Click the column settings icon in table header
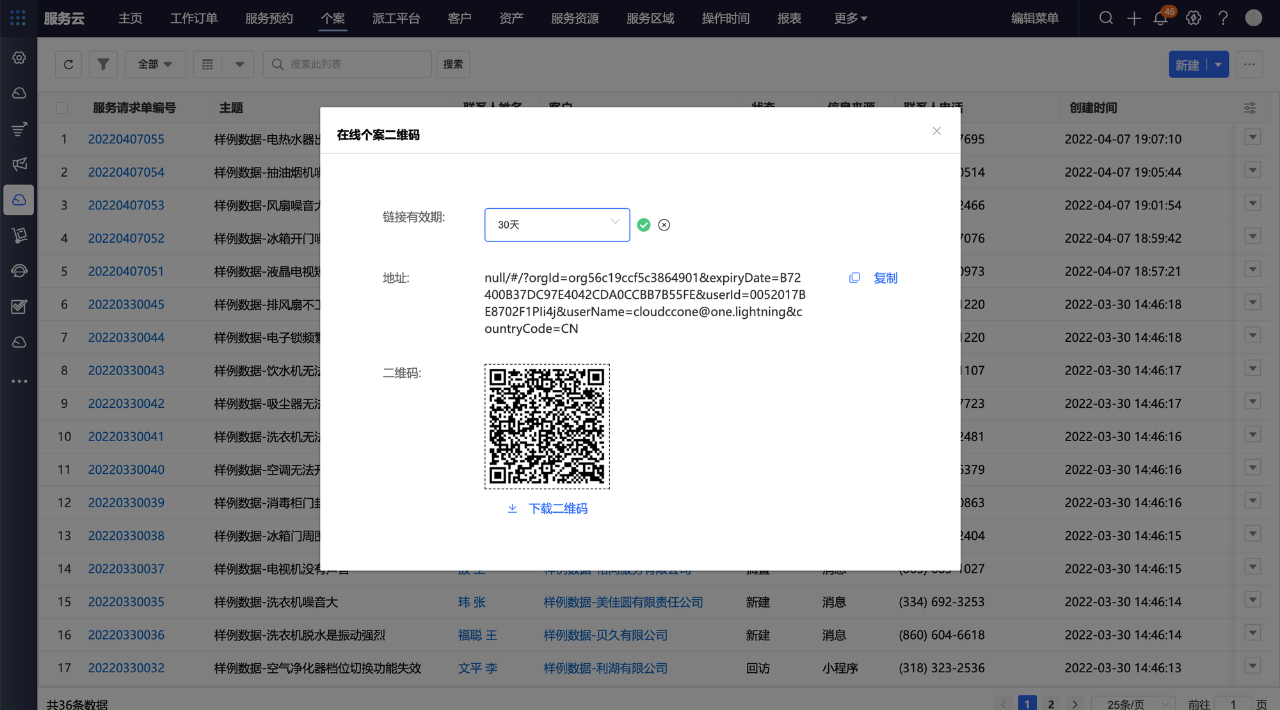 coord(1249,108)
